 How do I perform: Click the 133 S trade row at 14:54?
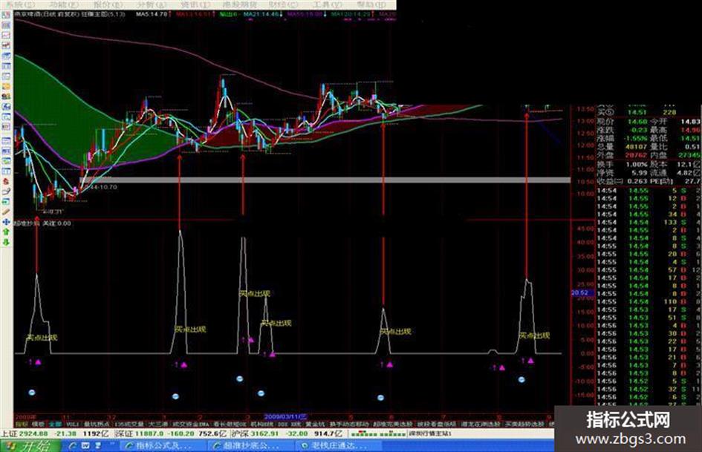(649, 223)
